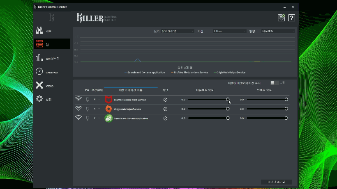Screen dimensions: 337x189
Task: Open priority dropdown for OriginWebHelperService
Action: pos(97,109)
